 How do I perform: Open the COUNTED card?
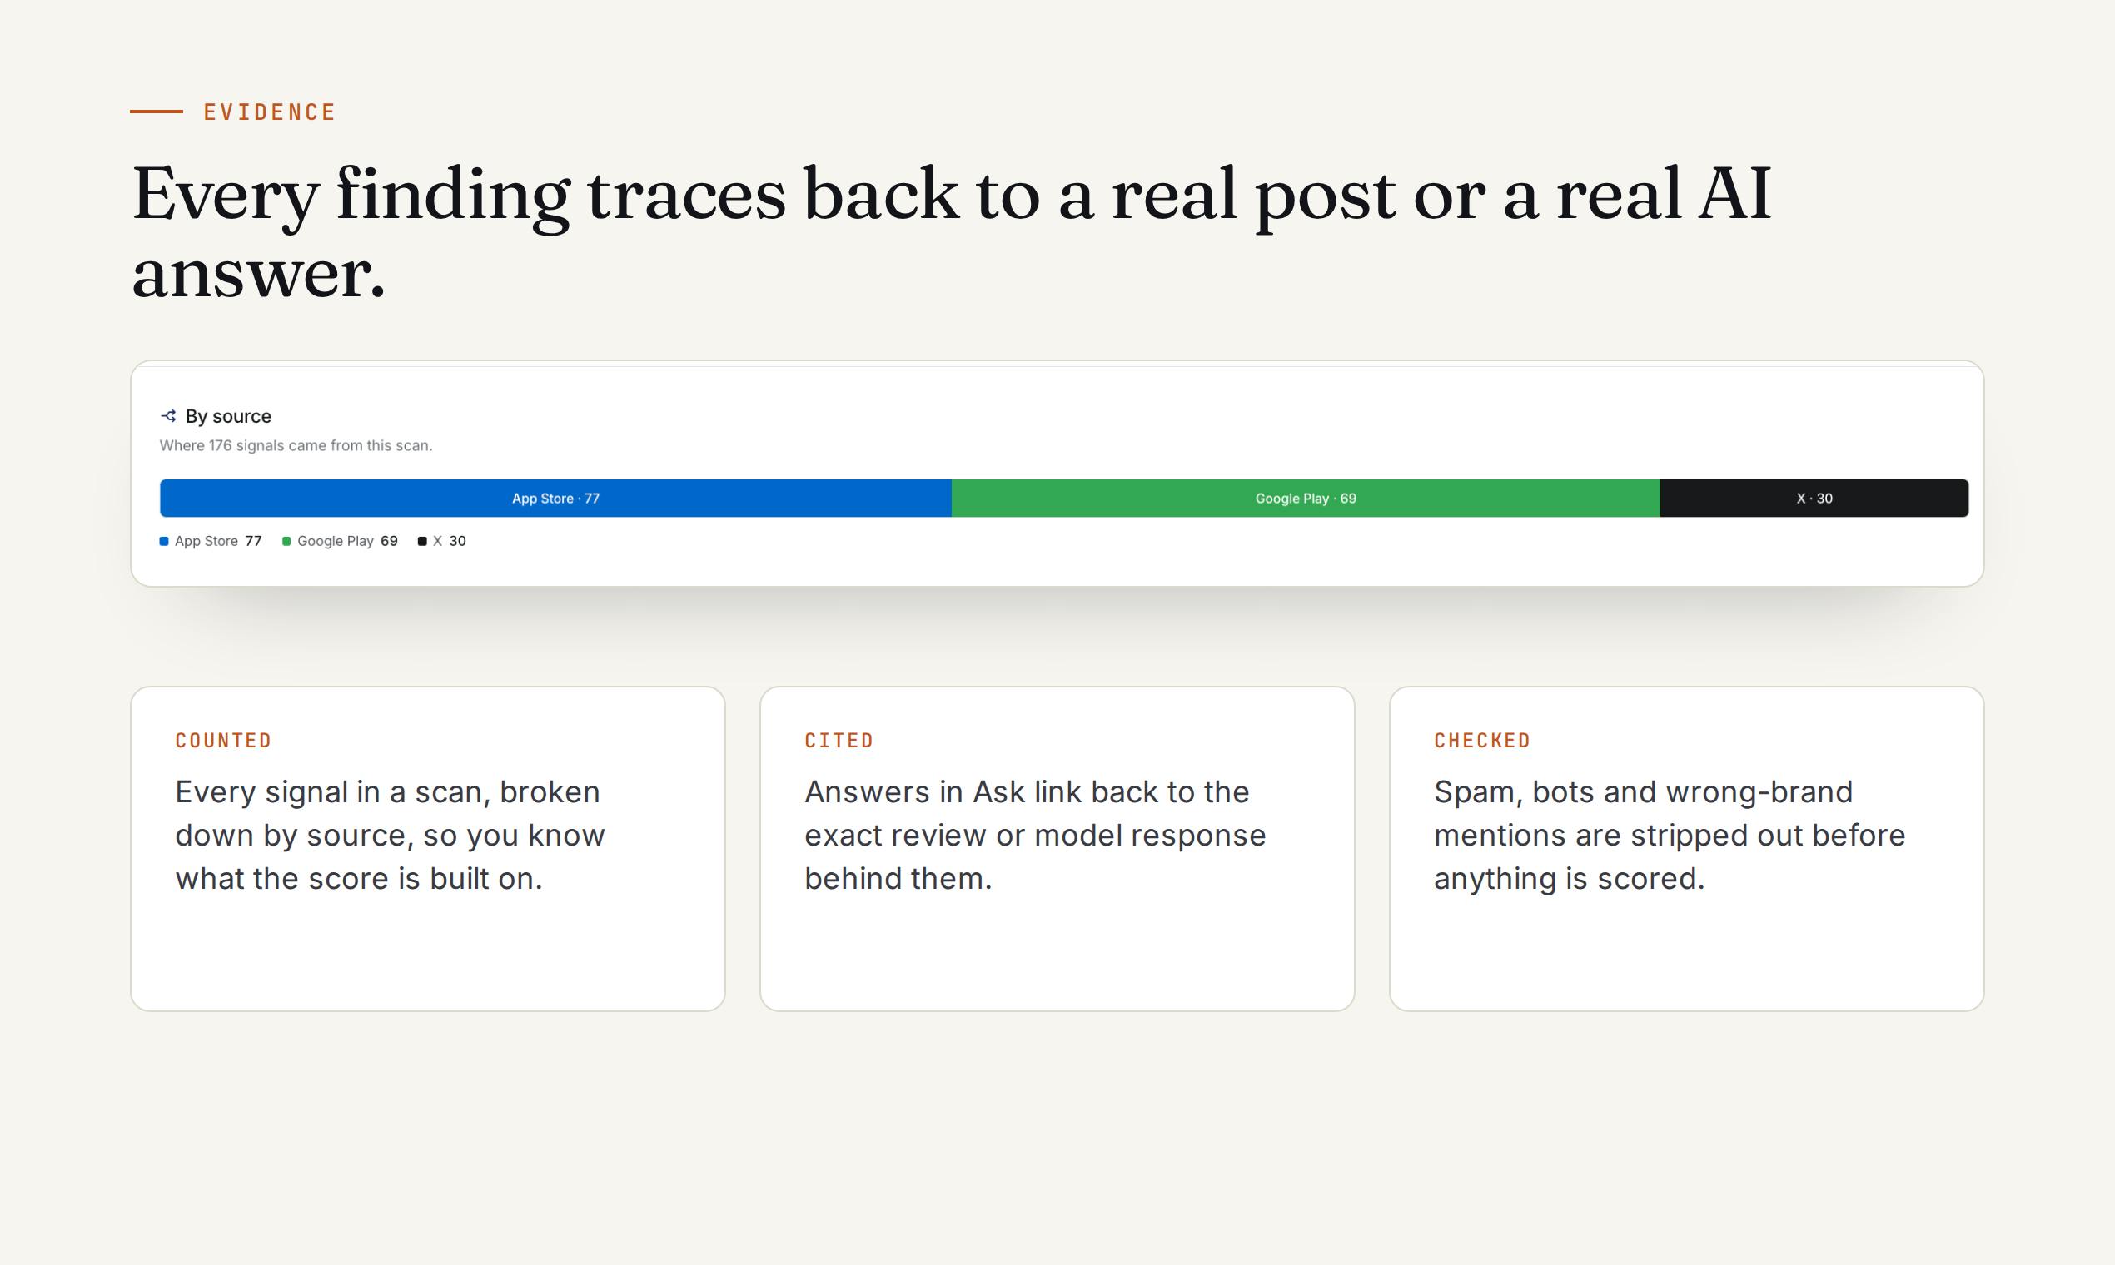pyautogui.click(x=428, y=849)
